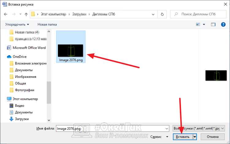Open the file type filter dropdown
This screenshot has height=144, width=230.
(199, 128)
